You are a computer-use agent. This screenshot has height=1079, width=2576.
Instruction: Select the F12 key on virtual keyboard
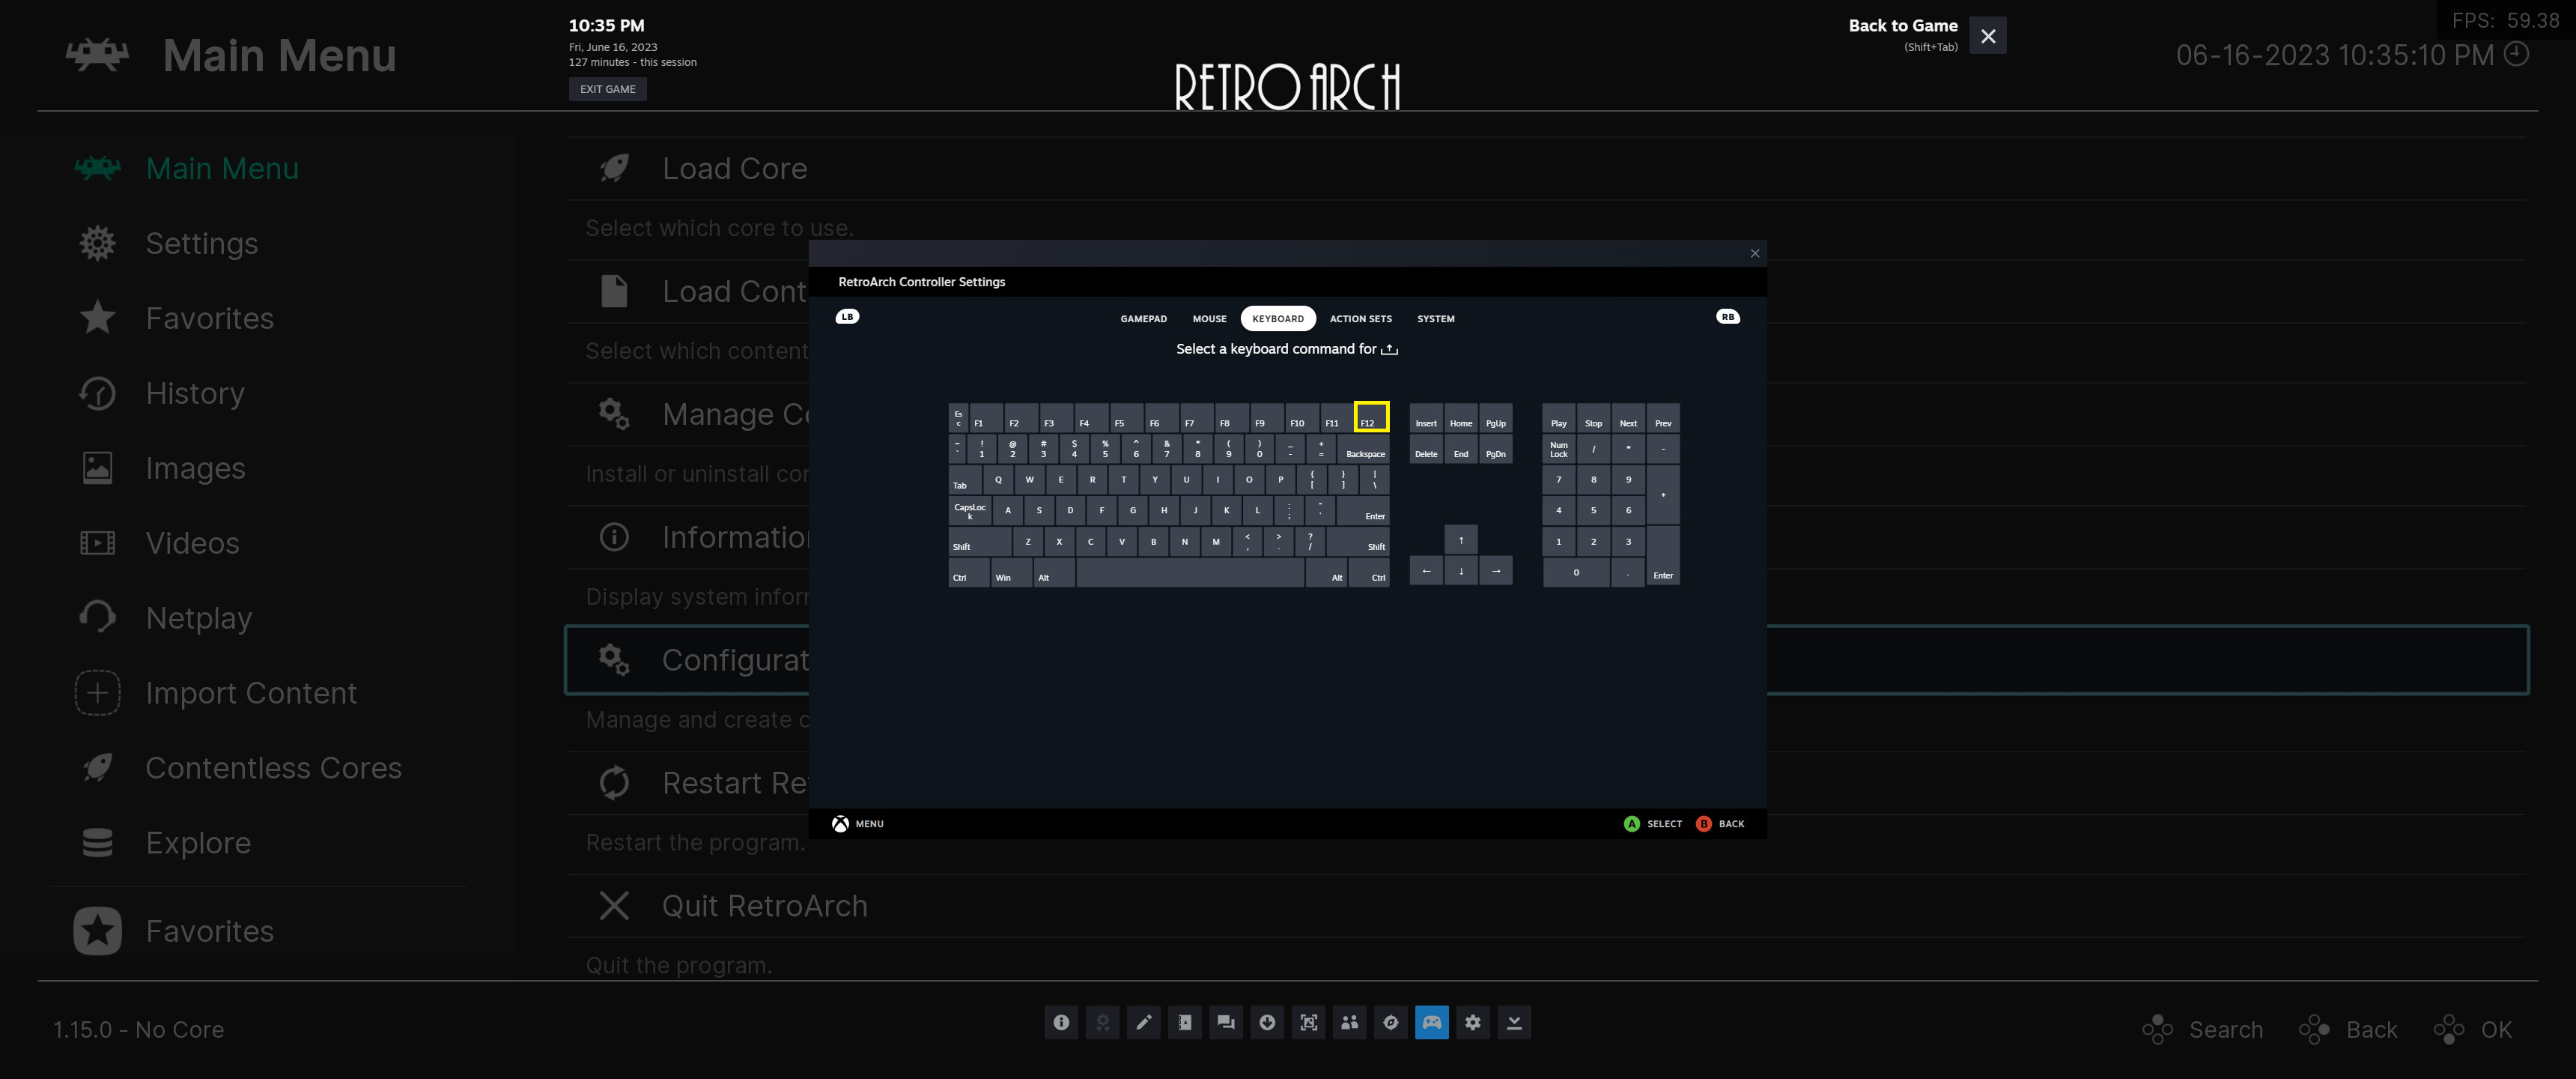[x=1371, y=417]
